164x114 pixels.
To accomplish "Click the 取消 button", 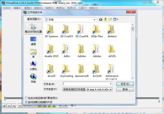I will click(125, 90).
